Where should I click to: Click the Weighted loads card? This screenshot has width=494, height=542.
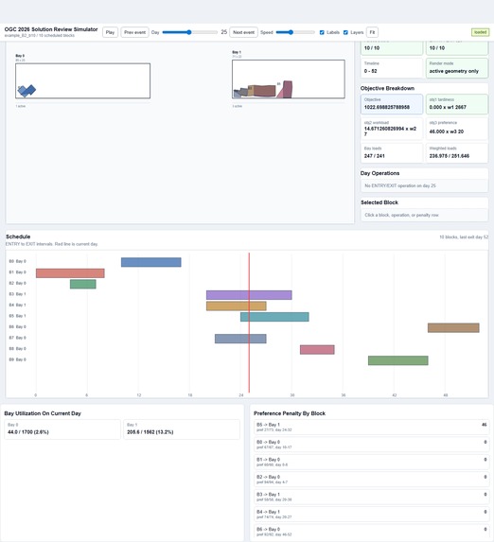[x=457, y=153]
